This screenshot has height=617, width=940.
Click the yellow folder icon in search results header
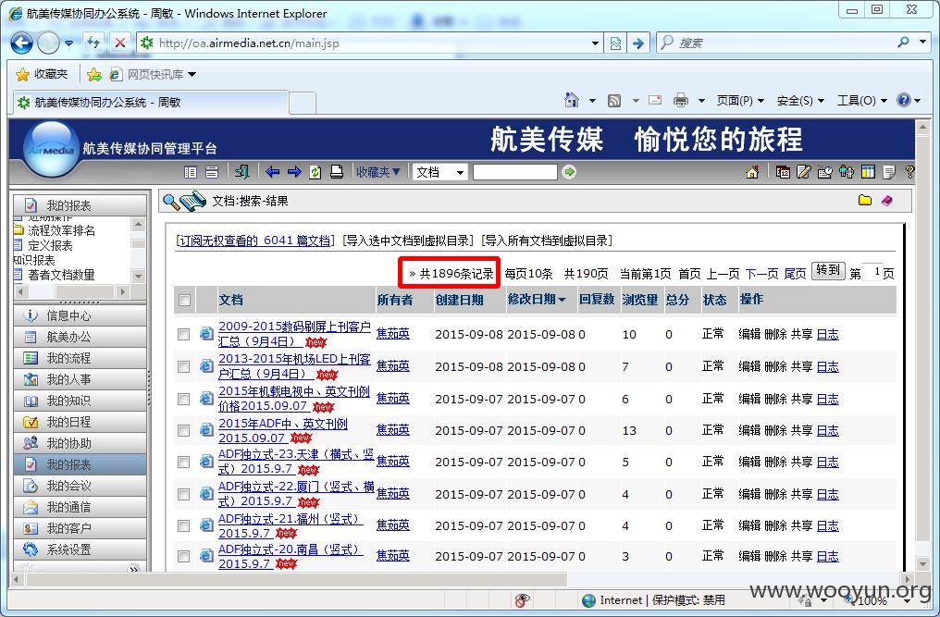pos(864,200)
